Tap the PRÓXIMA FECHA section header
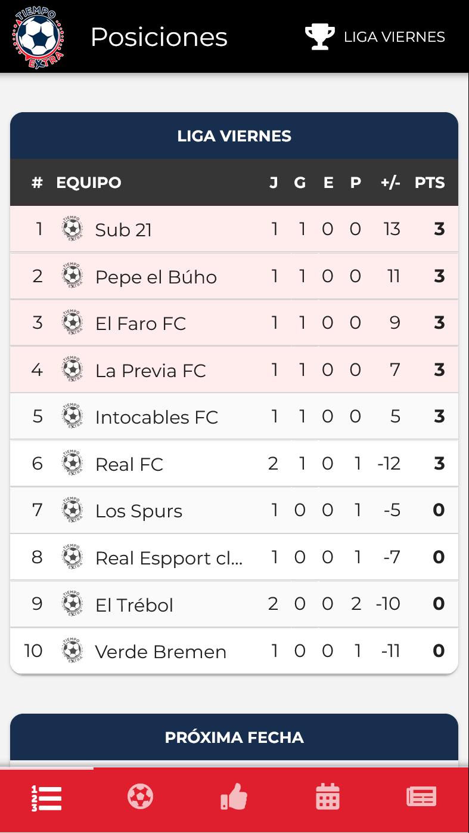 tap(234, 737)
